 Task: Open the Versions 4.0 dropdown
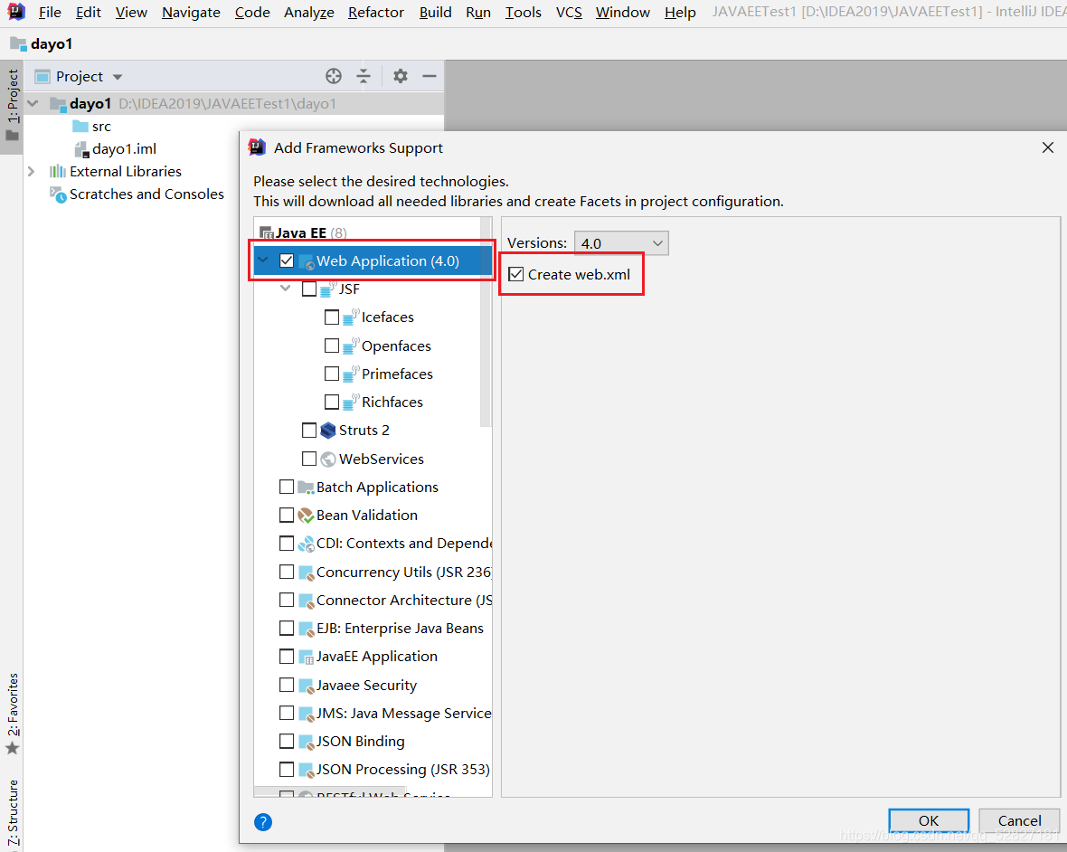click(621, 243)
